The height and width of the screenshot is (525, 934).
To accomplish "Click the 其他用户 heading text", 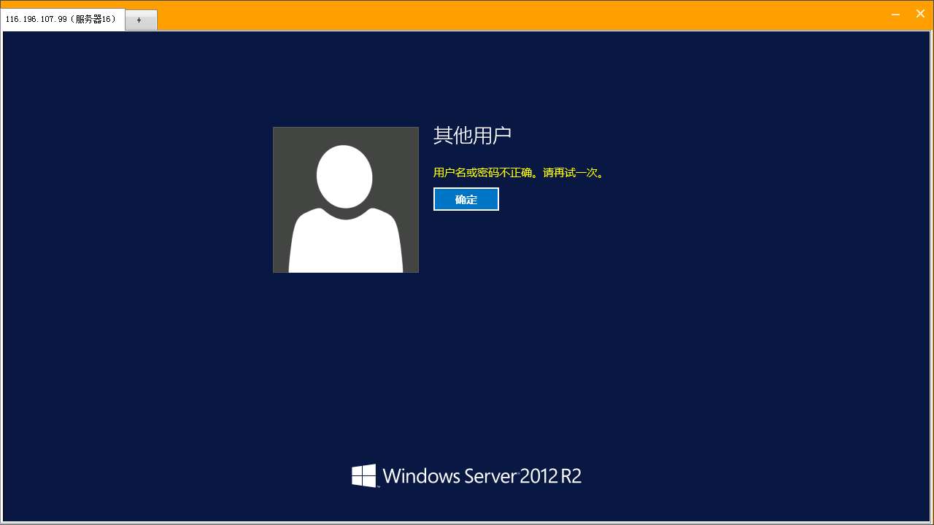I will tap(472, 136).
